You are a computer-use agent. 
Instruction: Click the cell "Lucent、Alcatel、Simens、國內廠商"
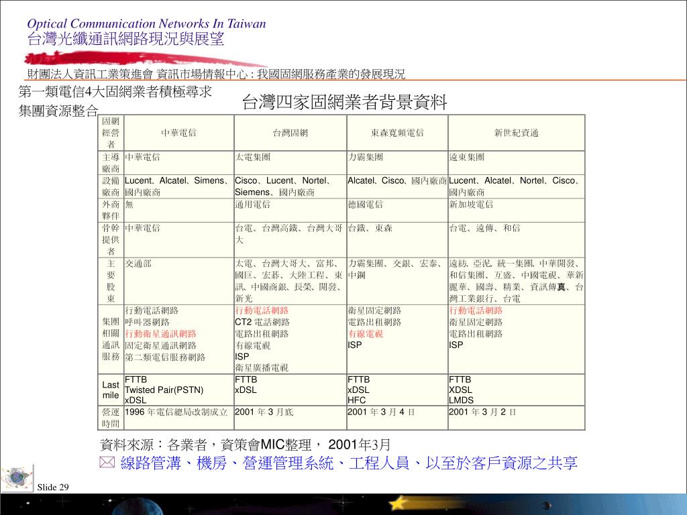178,186
